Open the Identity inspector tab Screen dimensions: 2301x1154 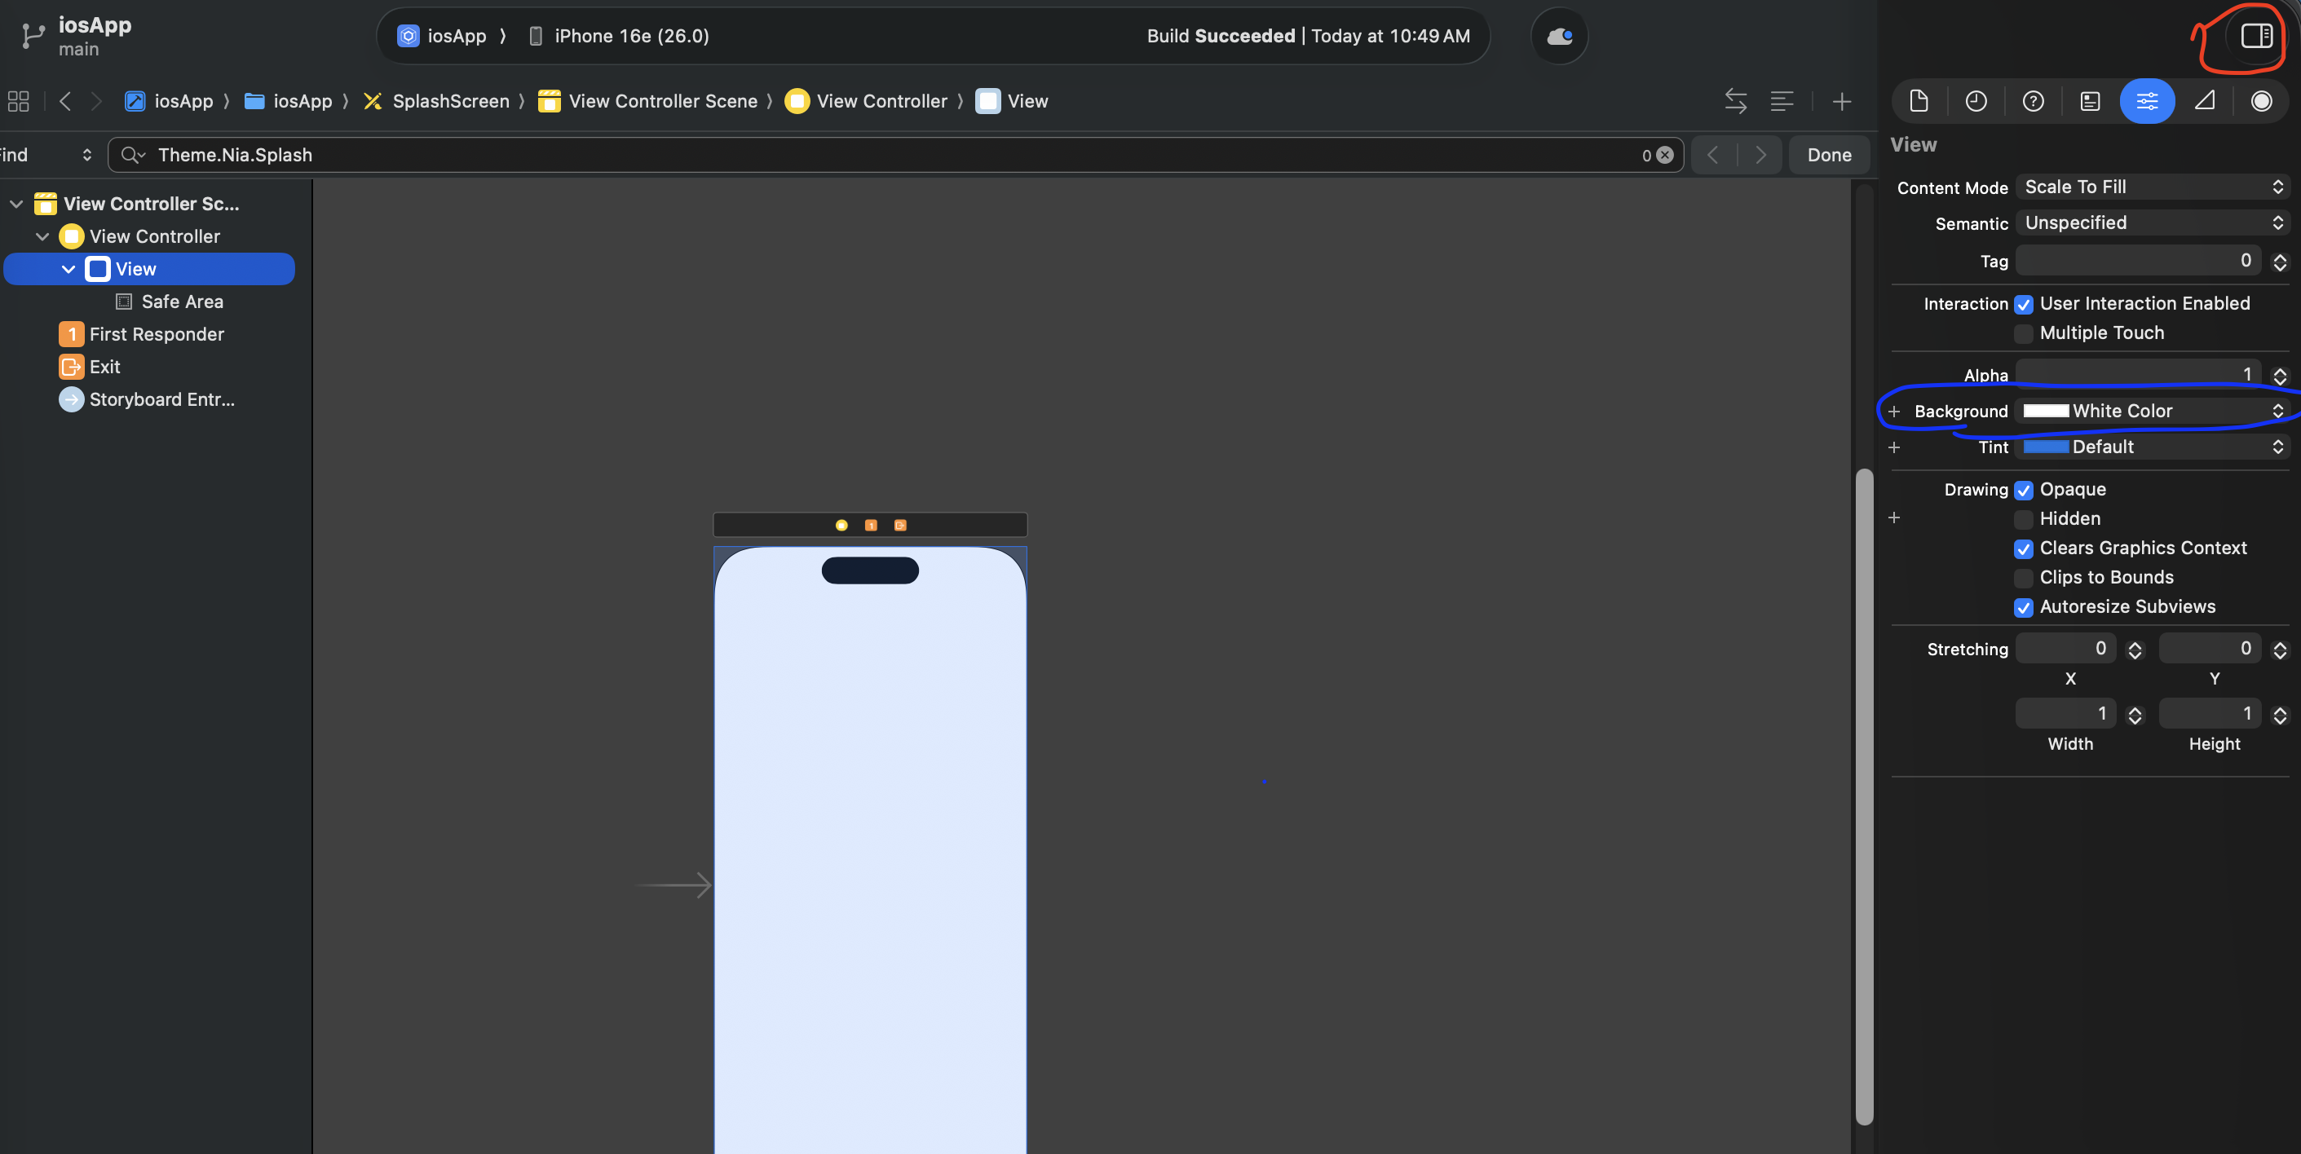(x=2089, y=101)
